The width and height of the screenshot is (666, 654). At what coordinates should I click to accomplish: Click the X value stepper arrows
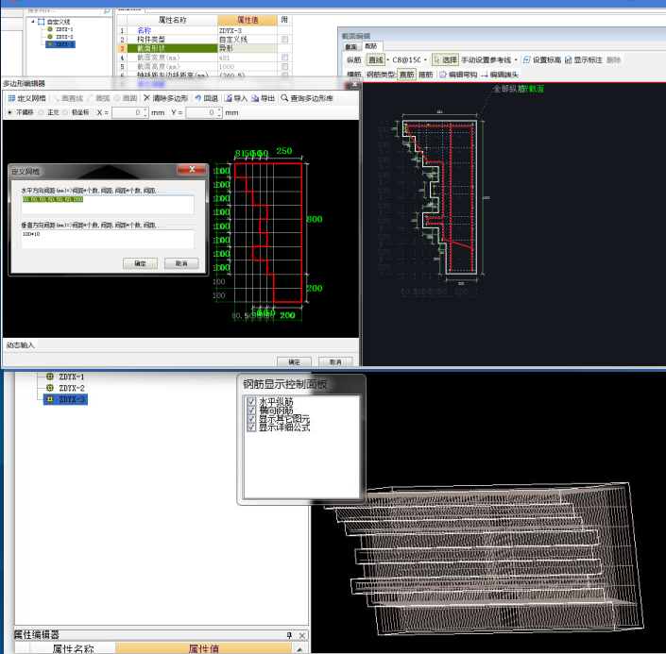click(x=145, y=112)
